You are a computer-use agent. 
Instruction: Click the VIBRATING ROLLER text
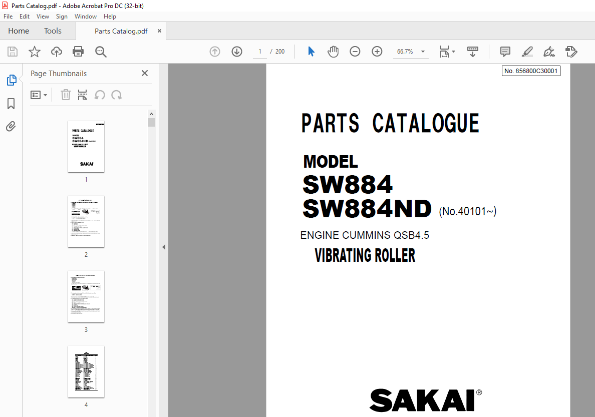click(x=365, y=255)
